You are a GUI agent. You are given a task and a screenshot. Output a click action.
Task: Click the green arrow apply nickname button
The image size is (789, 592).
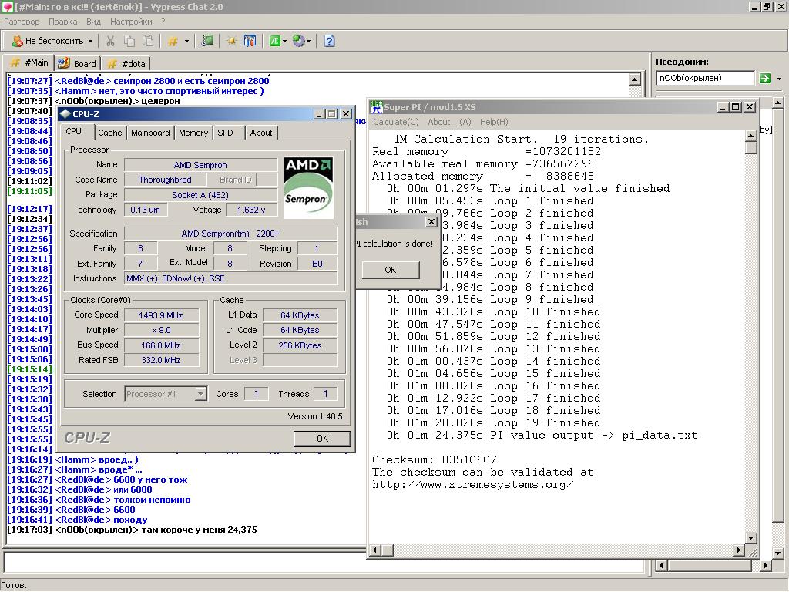tap(765, 78)
